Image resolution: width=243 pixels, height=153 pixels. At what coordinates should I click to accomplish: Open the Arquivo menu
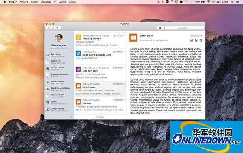[x=24, y=2]
